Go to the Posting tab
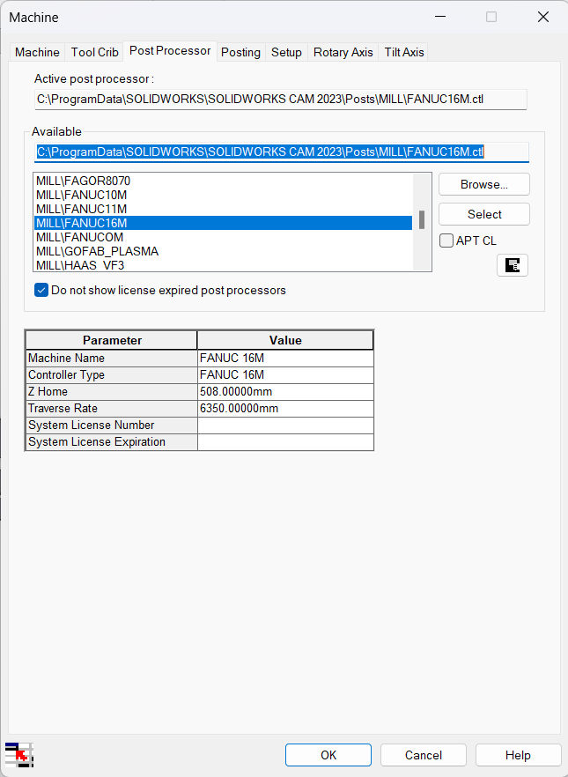Viewport: 568px width, 777px height. click(240, 52)
